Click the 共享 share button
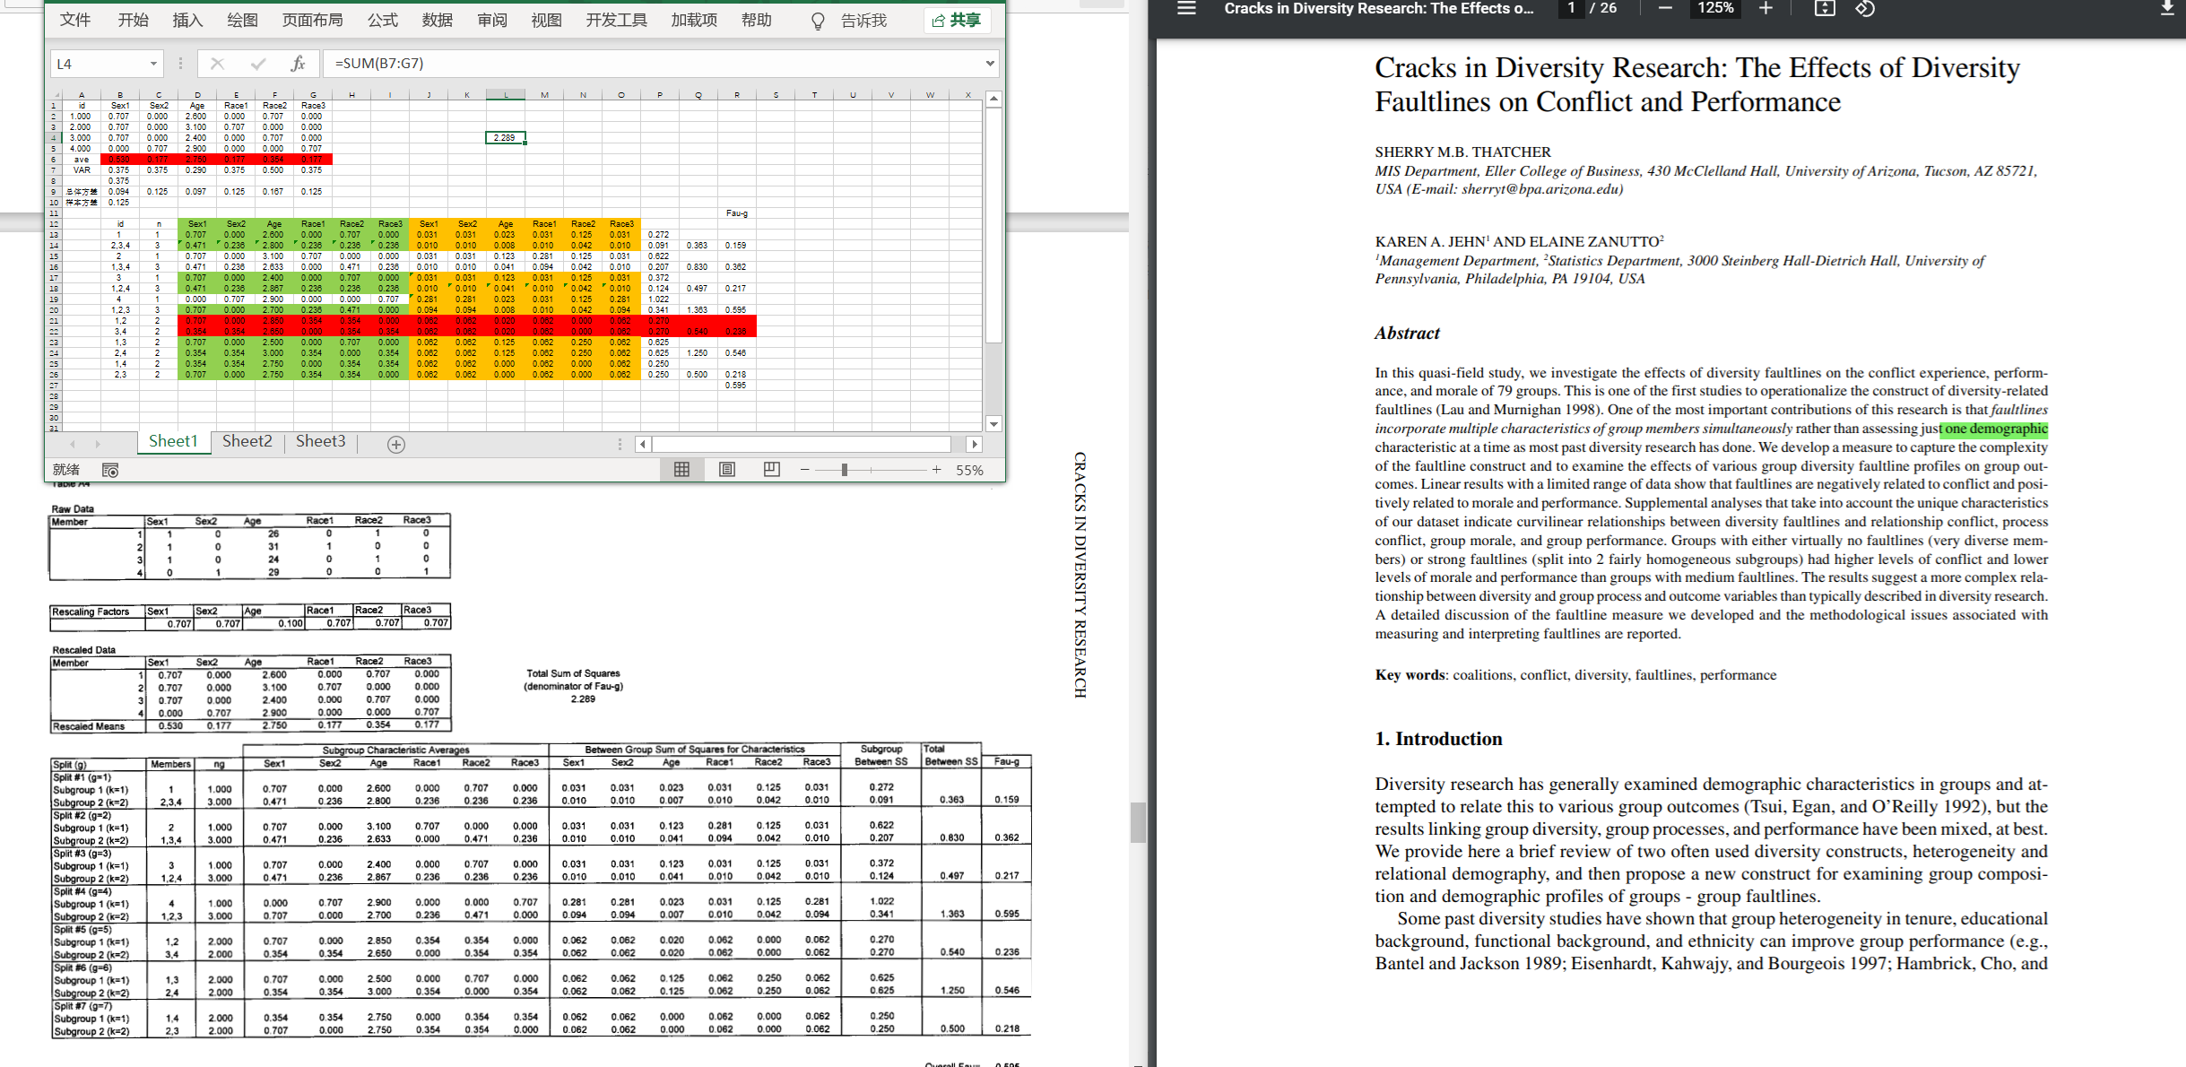Viewport: 2186px width, 1067px height. 957,20
